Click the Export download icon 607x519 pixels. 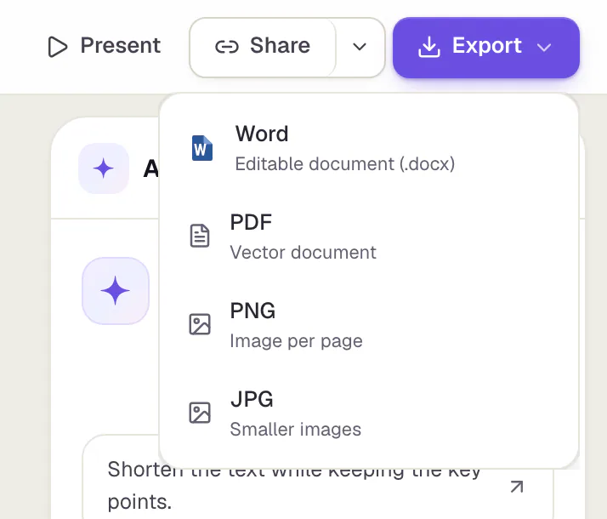(x=429, y=47)
